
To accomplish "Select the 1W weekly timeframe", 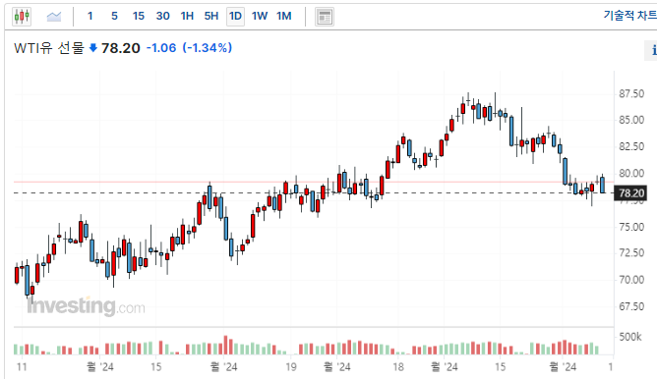I will point(260,17).
